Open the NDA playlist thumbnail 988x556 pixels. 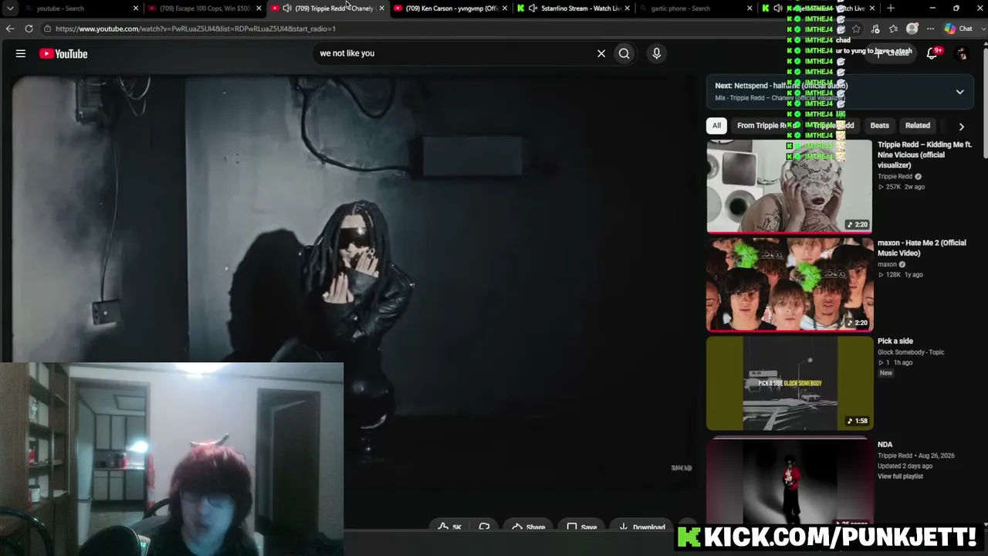coord(790,482)
